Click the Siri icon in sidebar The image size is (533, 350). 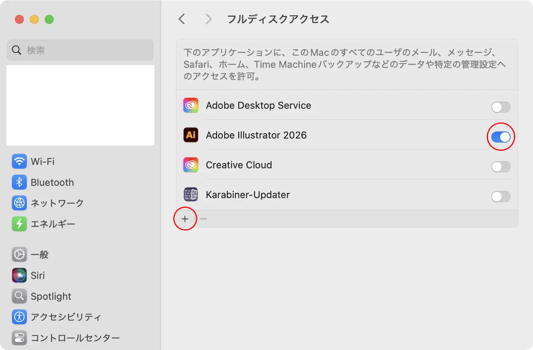coord(19,276)
